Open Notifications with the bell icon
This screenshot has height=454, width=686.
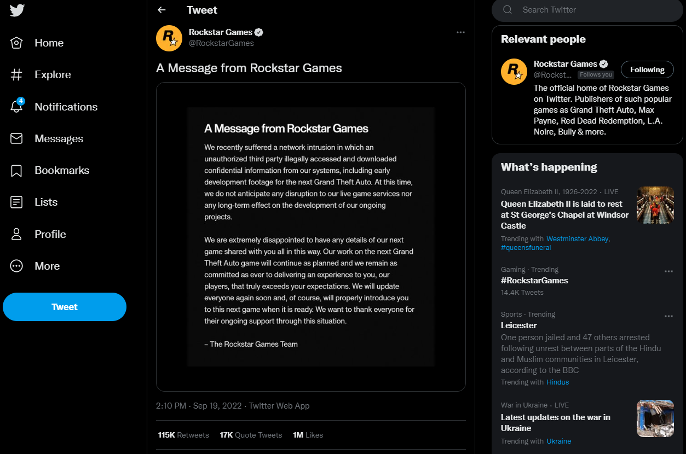(x=66, y=106)
